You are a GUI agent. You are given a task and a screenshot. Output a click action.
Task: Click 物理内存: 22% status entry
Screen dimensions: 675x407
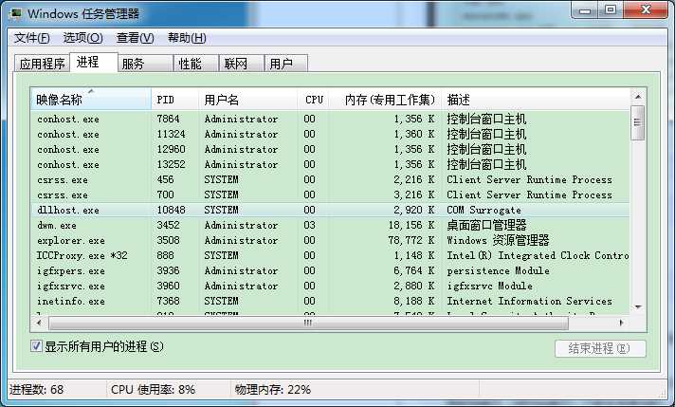[x=272, y=389]
